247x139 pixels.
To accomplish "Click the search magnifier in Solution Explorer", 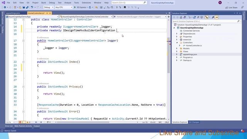I will point(239,21).
